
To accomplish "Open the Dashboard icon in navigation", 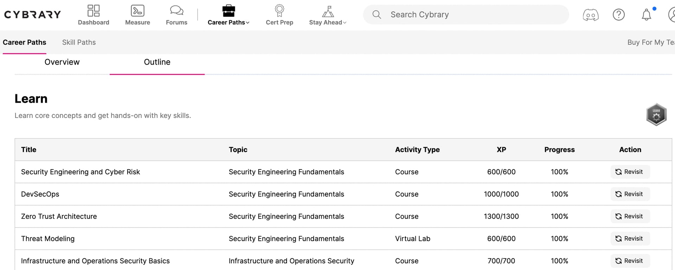I will coord(94,11).
